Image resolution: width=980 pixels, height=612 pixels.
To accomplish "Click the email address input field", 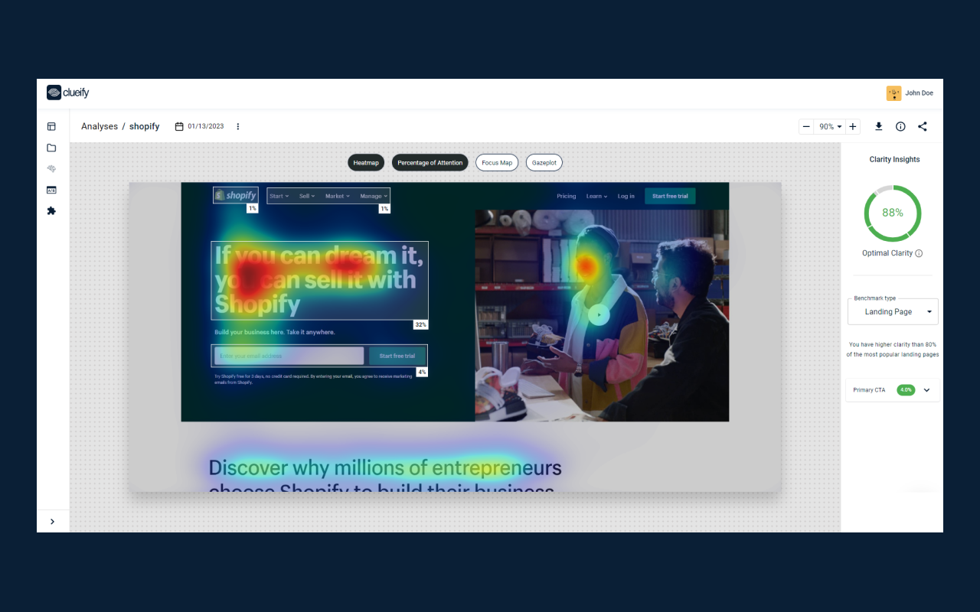I will pos(289,356).
